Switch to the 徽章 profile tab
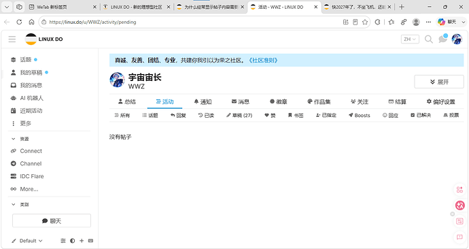 279,102
